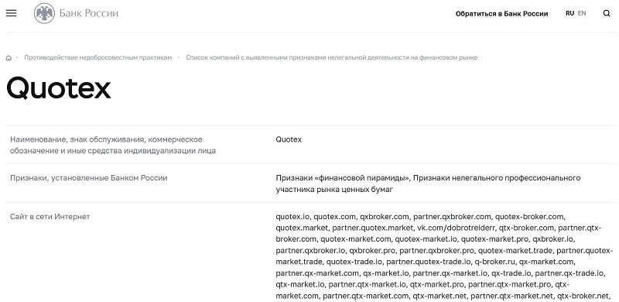Click the quotex.io domain entry
The image size is (619, 302).
(293, 217)
